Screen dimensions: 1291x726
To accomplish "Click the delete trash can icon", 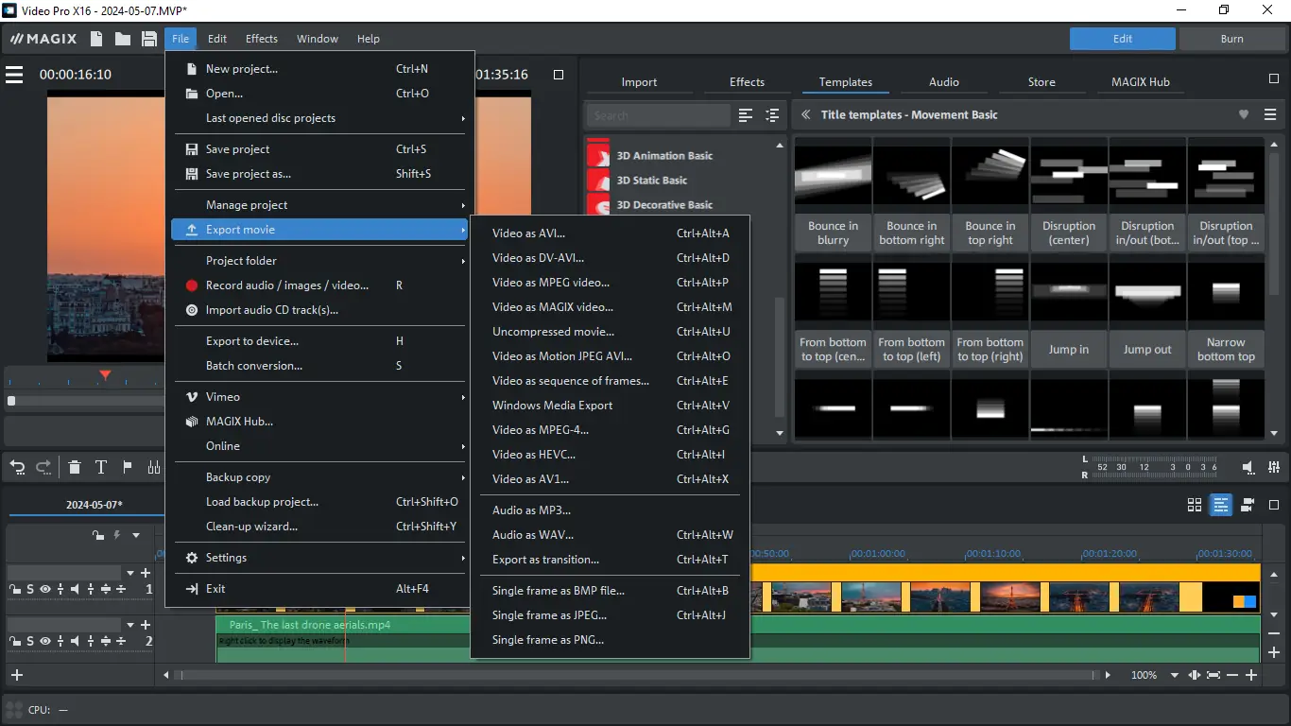I will coord(75,467).
